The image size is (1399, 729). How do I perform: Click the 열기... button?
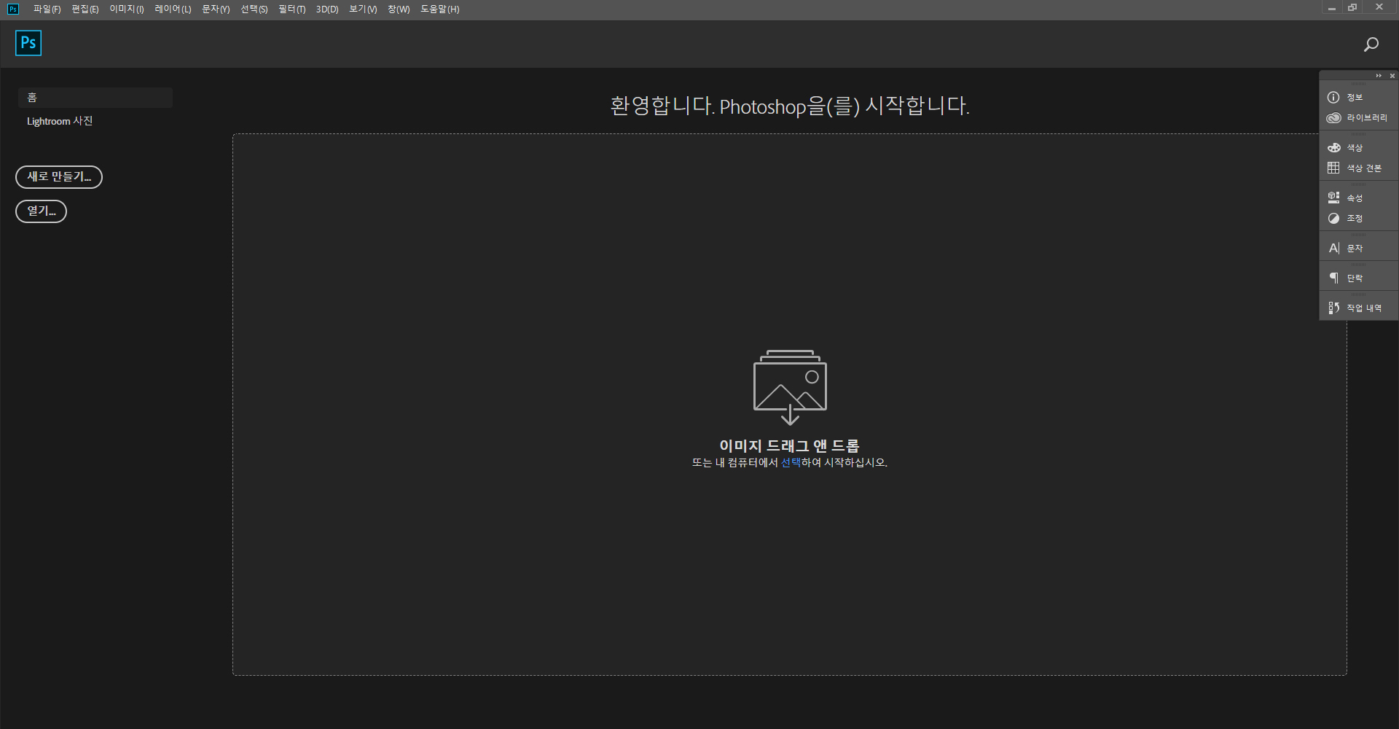pyautogui.click(x=42, y=211)
